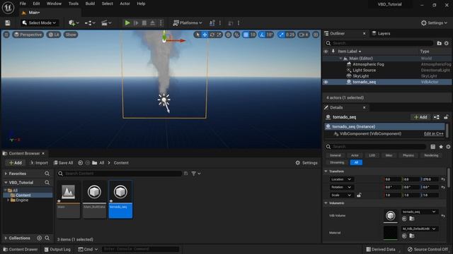Image resolution: width=453 pixels, height=254 pixels.
Task: Toggle the Details panel lock icon
Action: [x=446, y=117]
